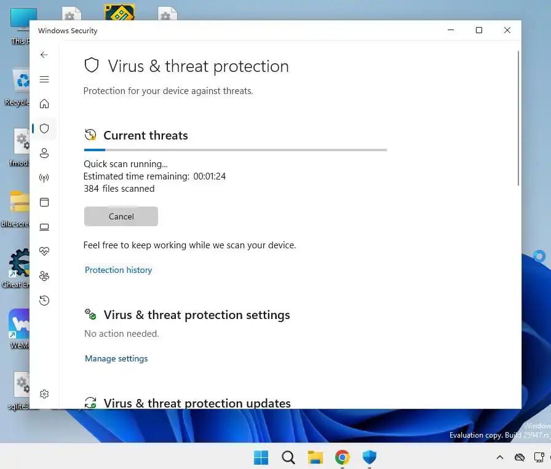The image size is (551, 469).
Task: Open Firewall & network protection in the sidebar
Action: pyautogui.click(x=44, y=178)
